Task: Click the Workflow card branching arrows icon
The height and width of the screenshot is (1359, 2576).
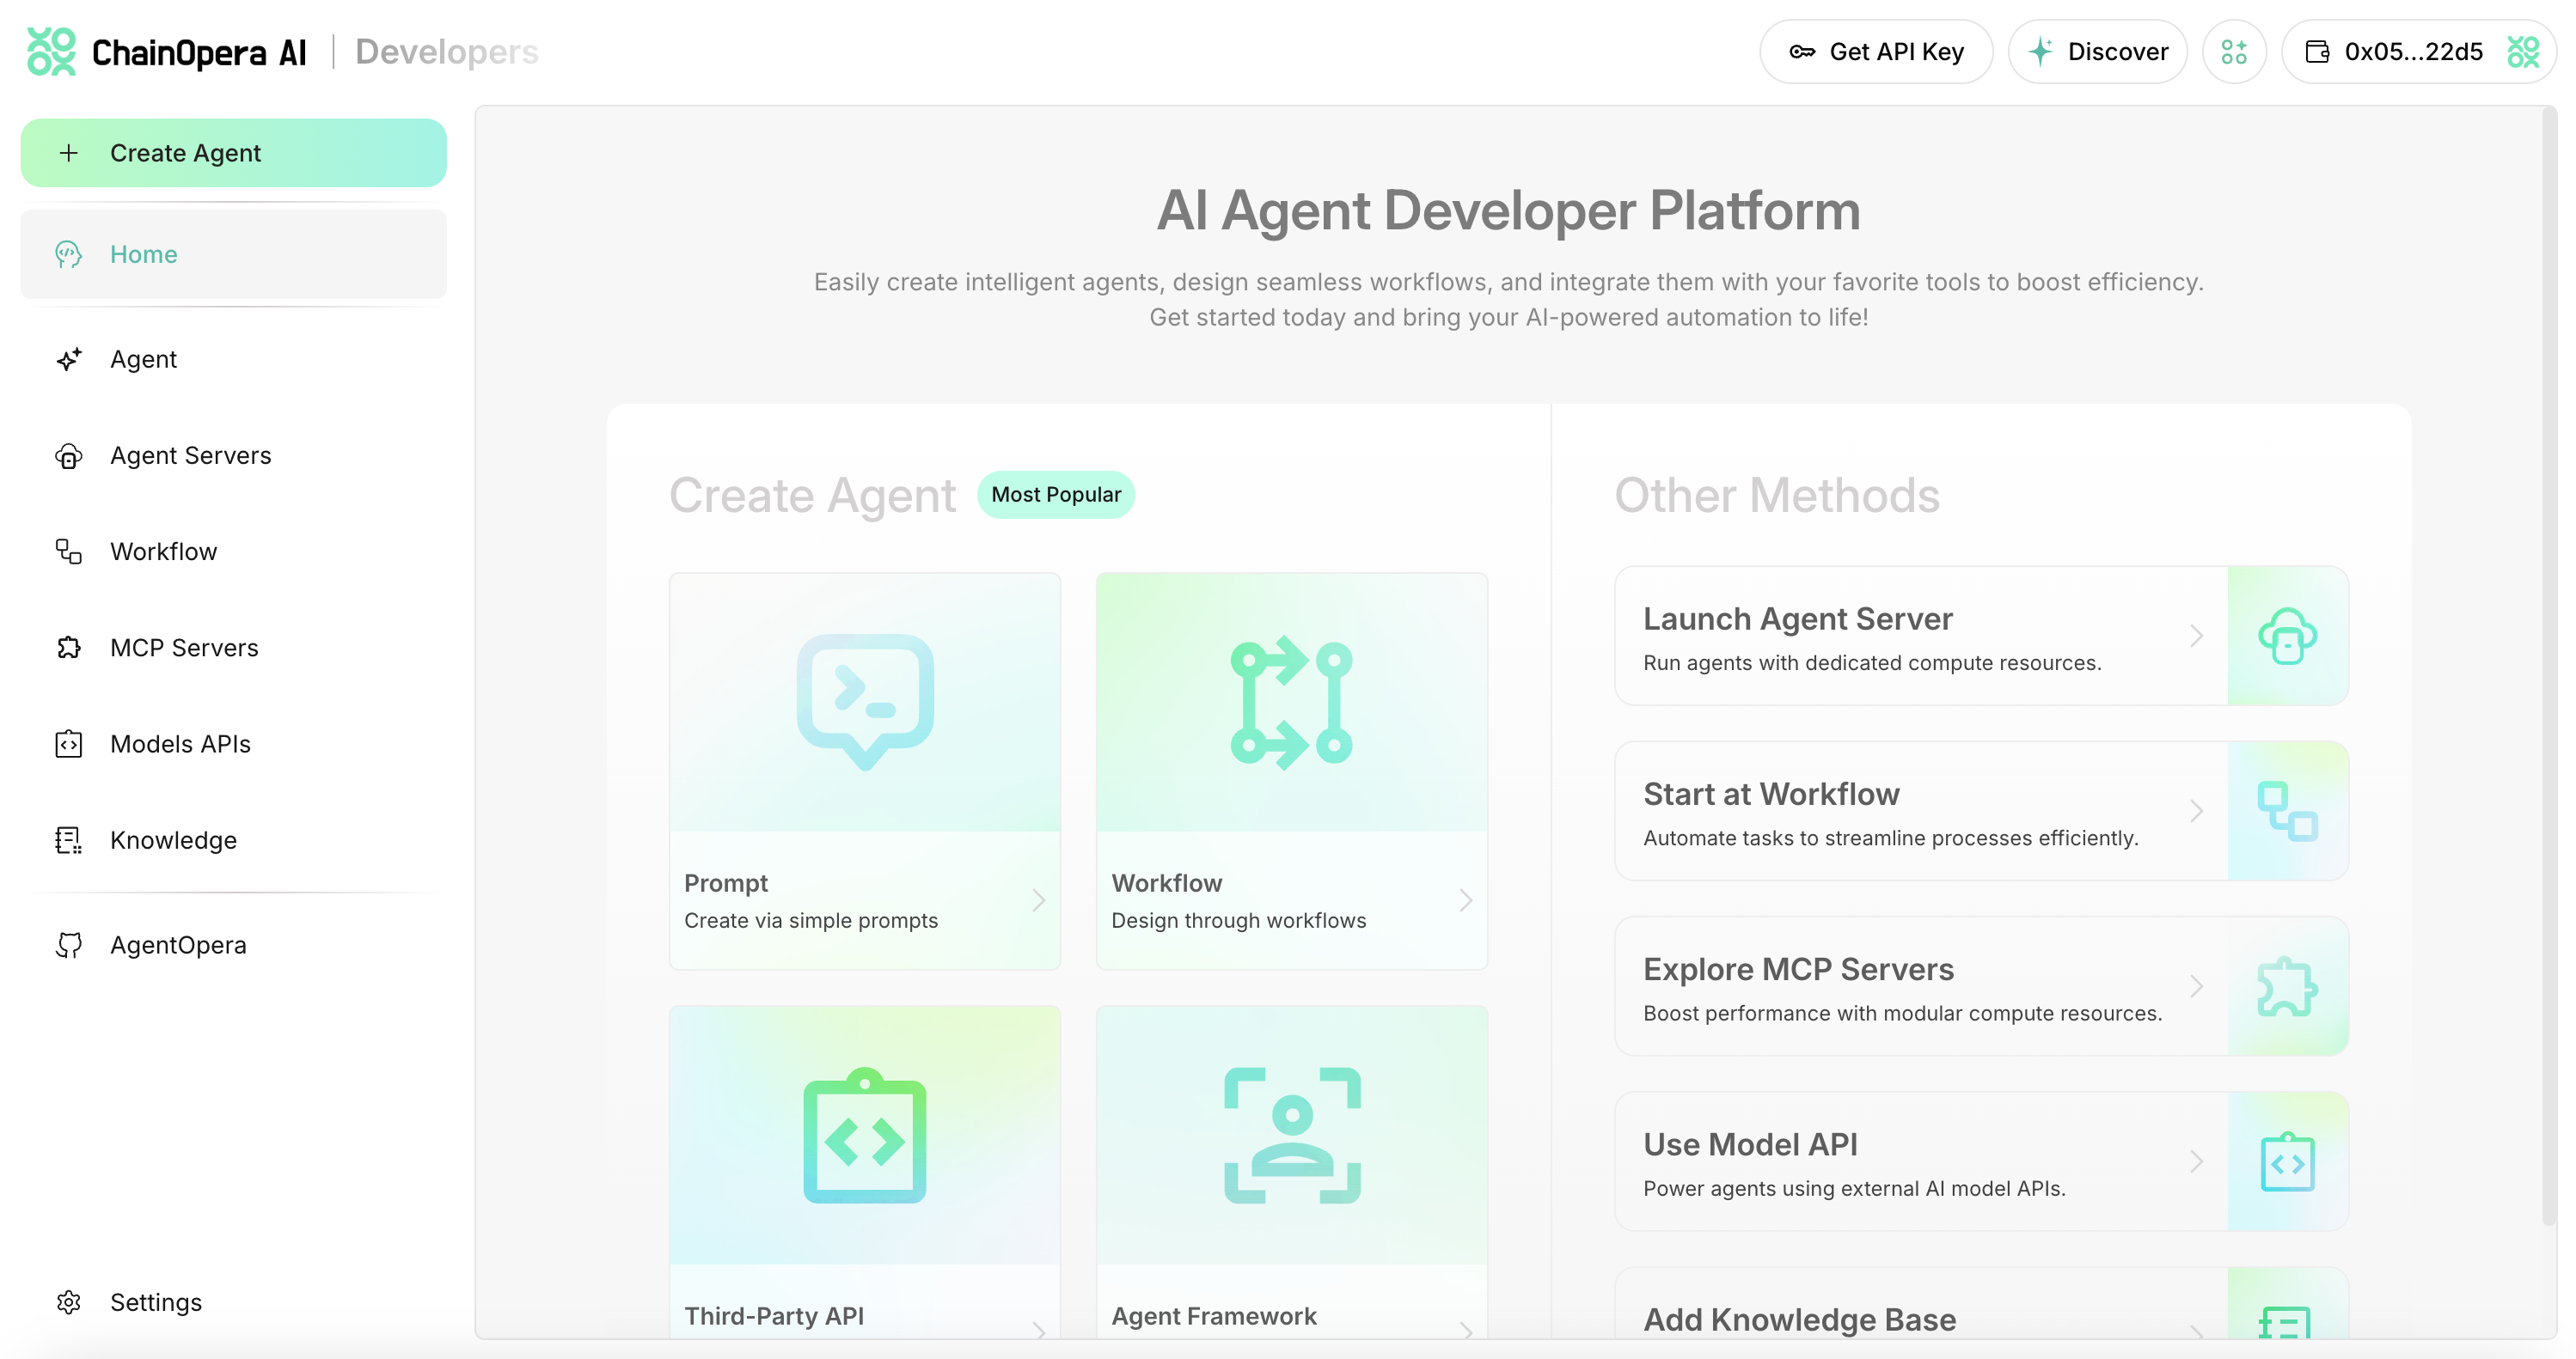Action: [1291, 702]
